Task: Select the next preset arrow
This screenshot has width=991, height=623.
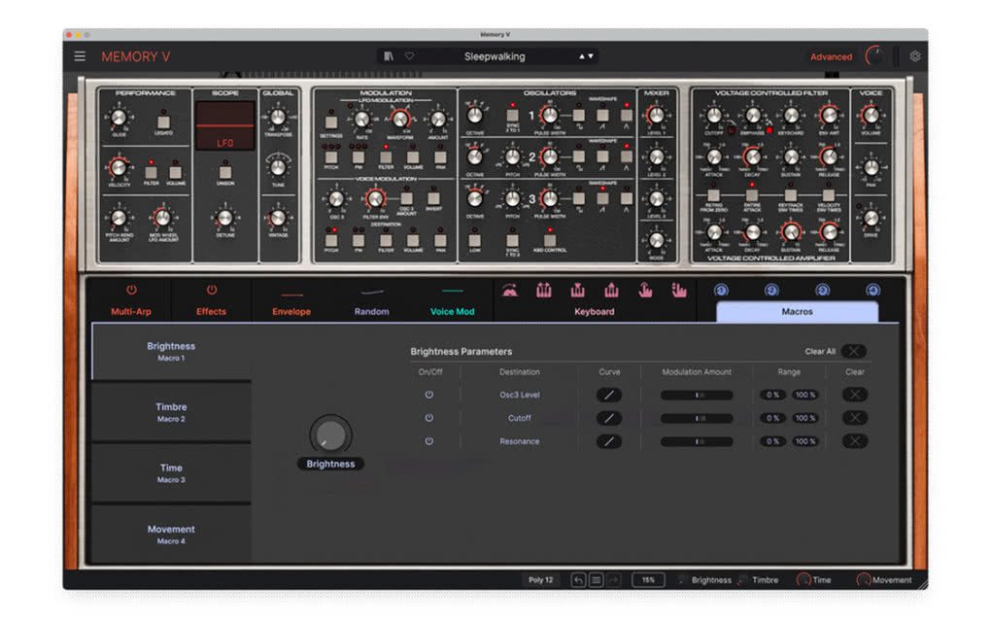Action: 591,56
